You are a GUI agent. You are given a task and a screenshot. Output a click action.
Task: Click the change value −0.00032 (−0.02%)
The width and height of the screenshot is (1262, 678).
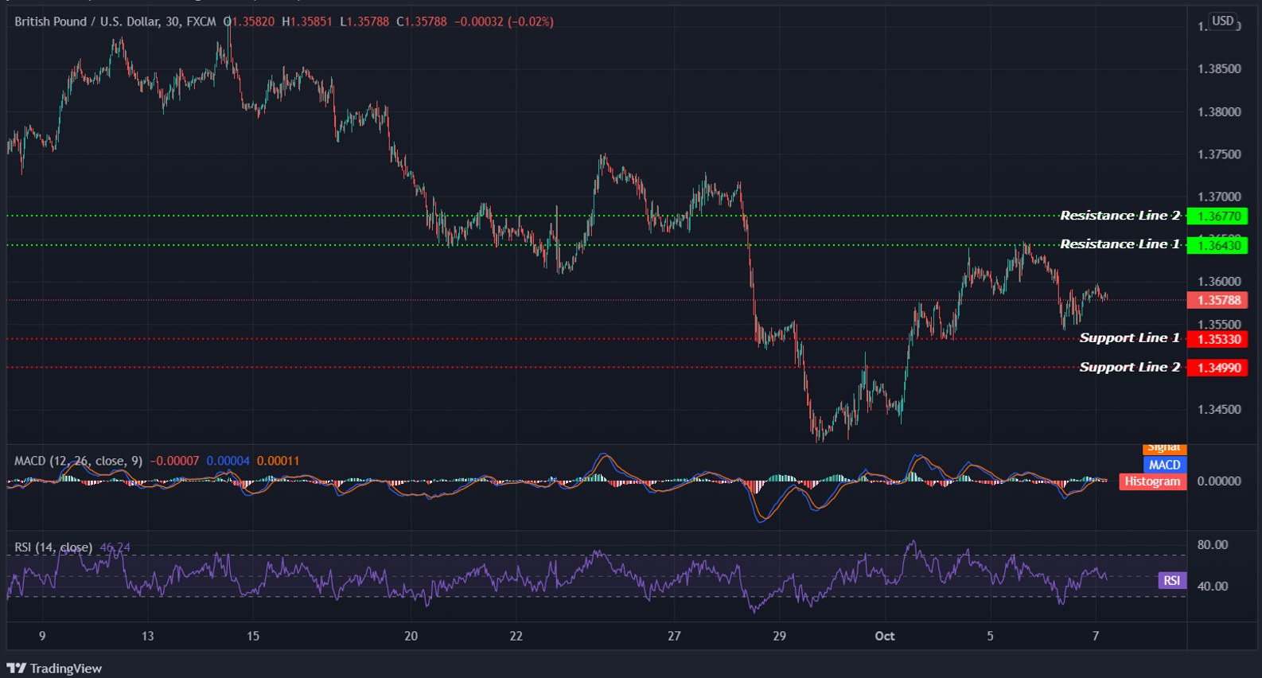click(504, 21)
